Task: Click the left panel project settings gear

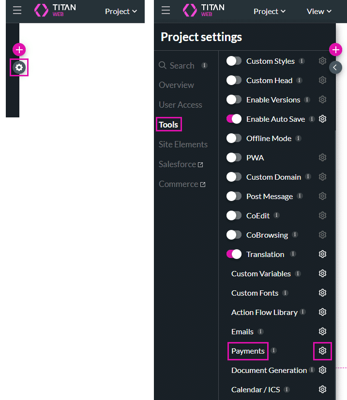Action: point(19,68)
